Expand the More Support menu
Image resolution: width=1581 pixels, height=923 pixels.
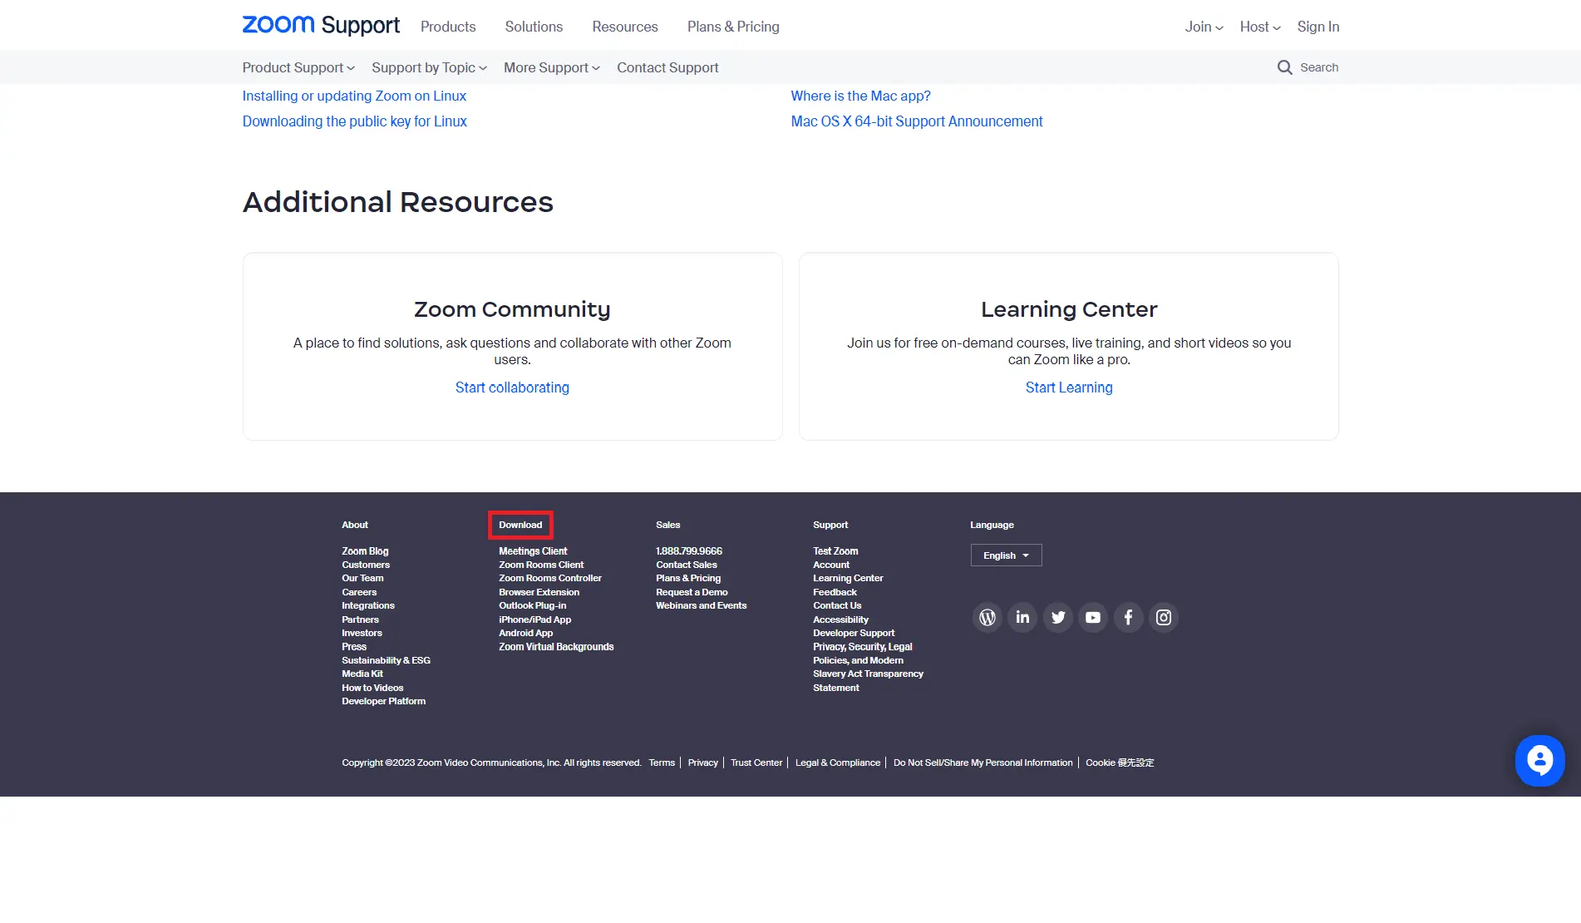click(x=551, y=67)
